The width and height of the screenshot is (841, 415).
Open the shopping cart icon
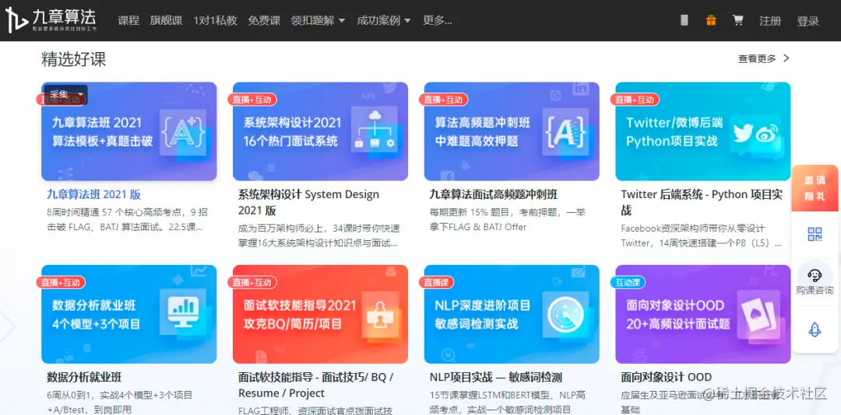tap(738, 20)
